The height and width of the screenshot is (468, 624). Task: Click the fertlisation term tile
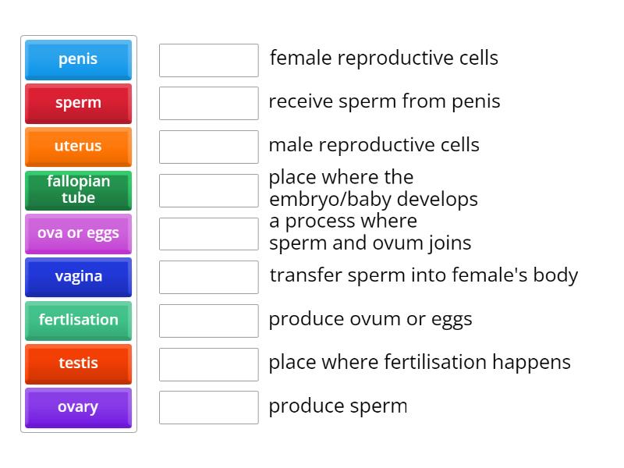[78, 321]
